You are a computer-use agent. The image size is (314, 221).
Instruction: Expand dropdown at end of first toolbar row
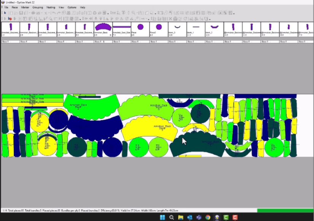pyautogui.click(x=234, y=13)
